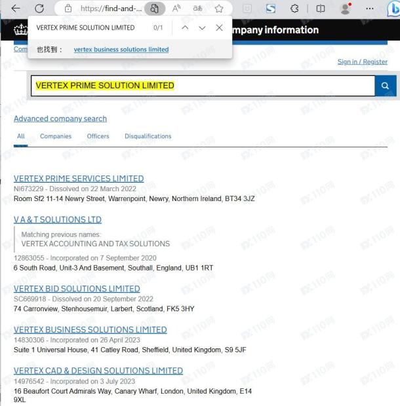Open V A & T SOLUTIONS LTD result
The height and width of the screenshot is (406, 400).
[x=58, y=220]
